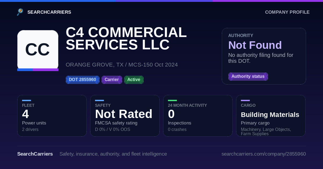
Task: Click the SAFETY card label
Action: [103, 105]
